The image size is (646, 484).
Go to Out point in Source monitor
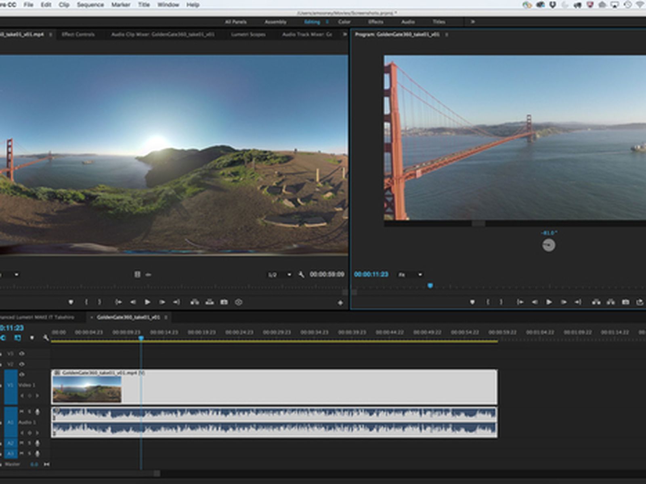click(176, 302)
